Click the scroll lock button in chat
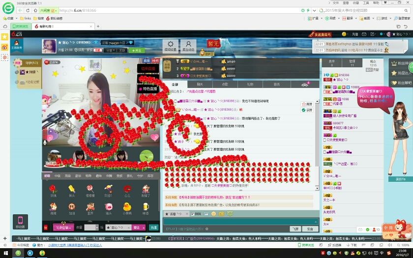Image resolution: width=413 pixels, height=258 pixels. (x=307, y=110)
